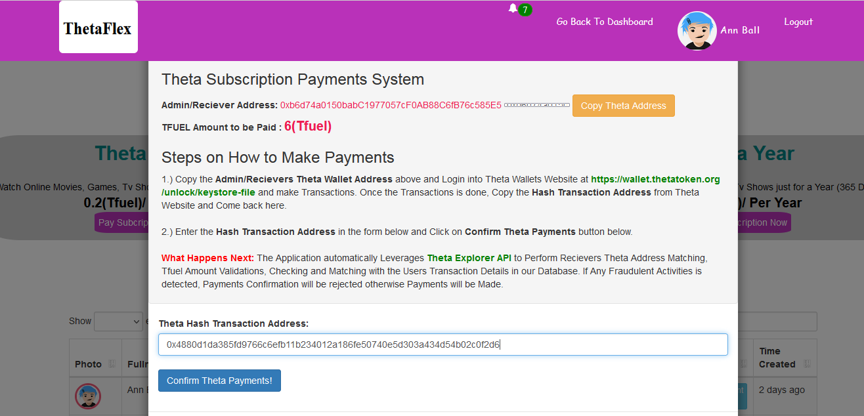
Task: Open the Show entries dropdown
Action: pyautogui.click(x=118, y=321)
